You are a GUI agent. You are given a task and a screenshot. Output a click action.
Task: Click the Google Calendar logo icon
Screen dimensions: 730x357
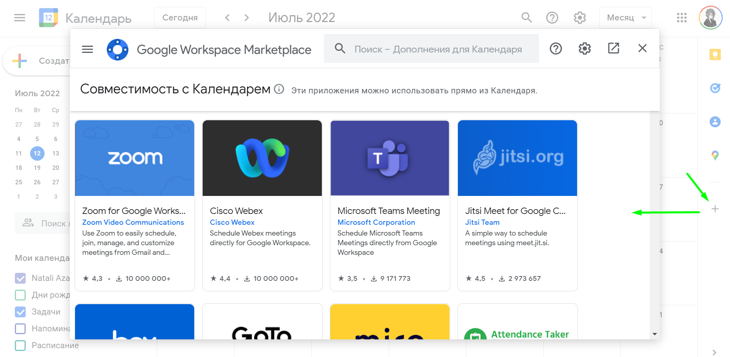point(49,18)
